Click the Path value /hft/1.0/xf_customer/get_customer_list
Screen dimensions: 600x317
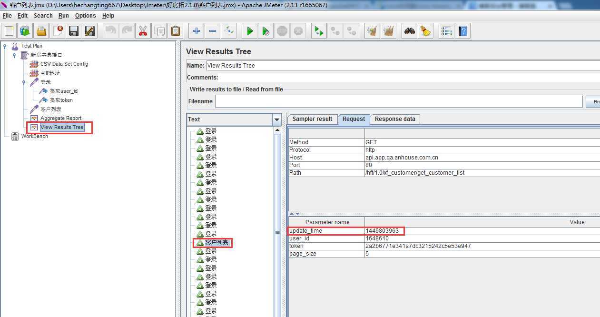(x=415, y=173)
